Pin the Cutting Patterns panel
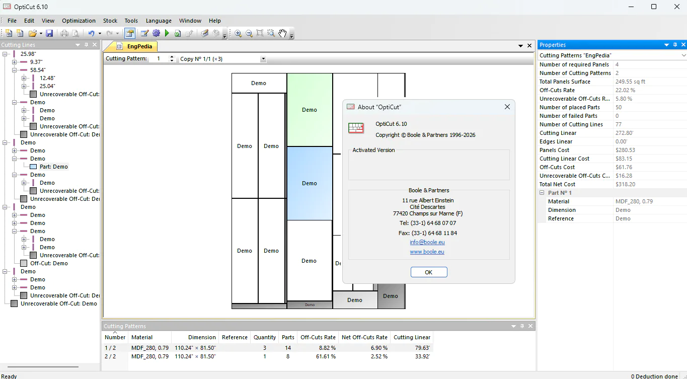Screen dimensions: 687x379 click(522, 326)
